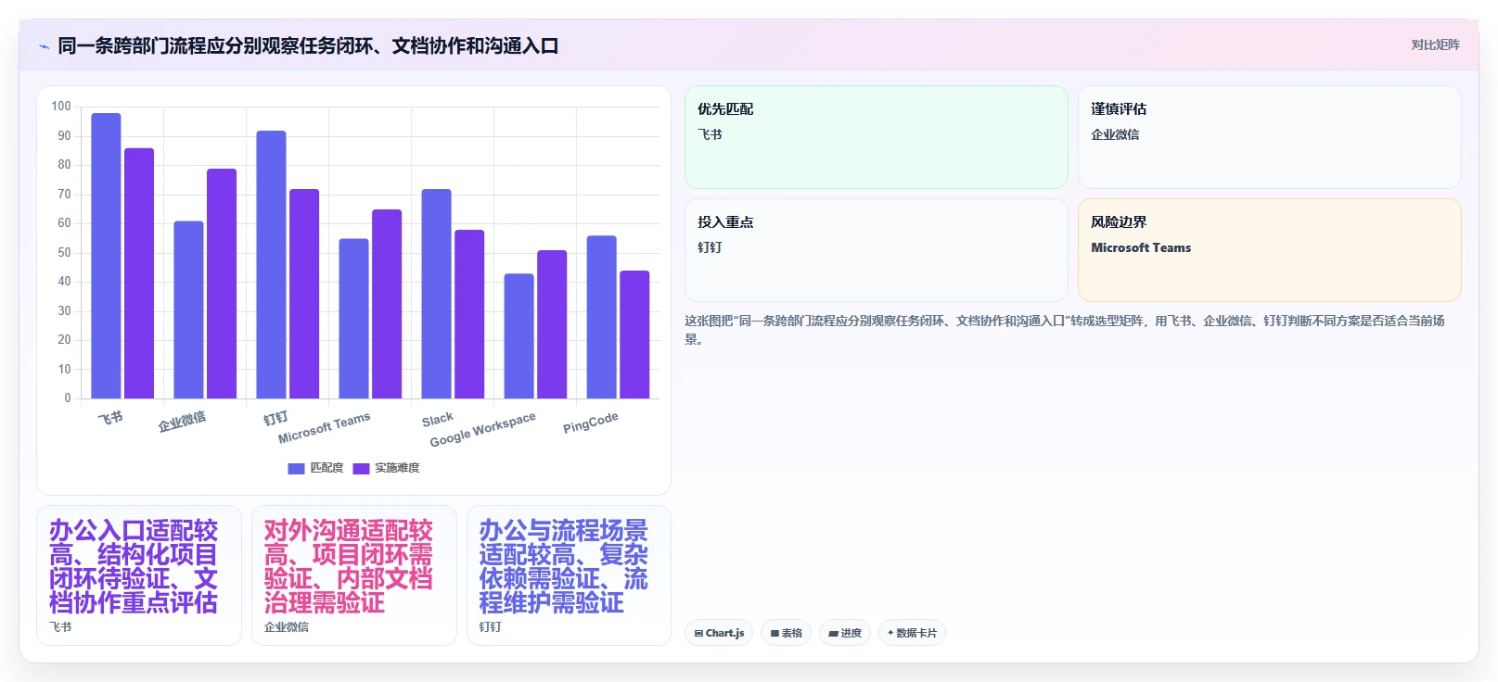
Task: Toggle the 匹配度 legend swatch
Action: point(296,468)
